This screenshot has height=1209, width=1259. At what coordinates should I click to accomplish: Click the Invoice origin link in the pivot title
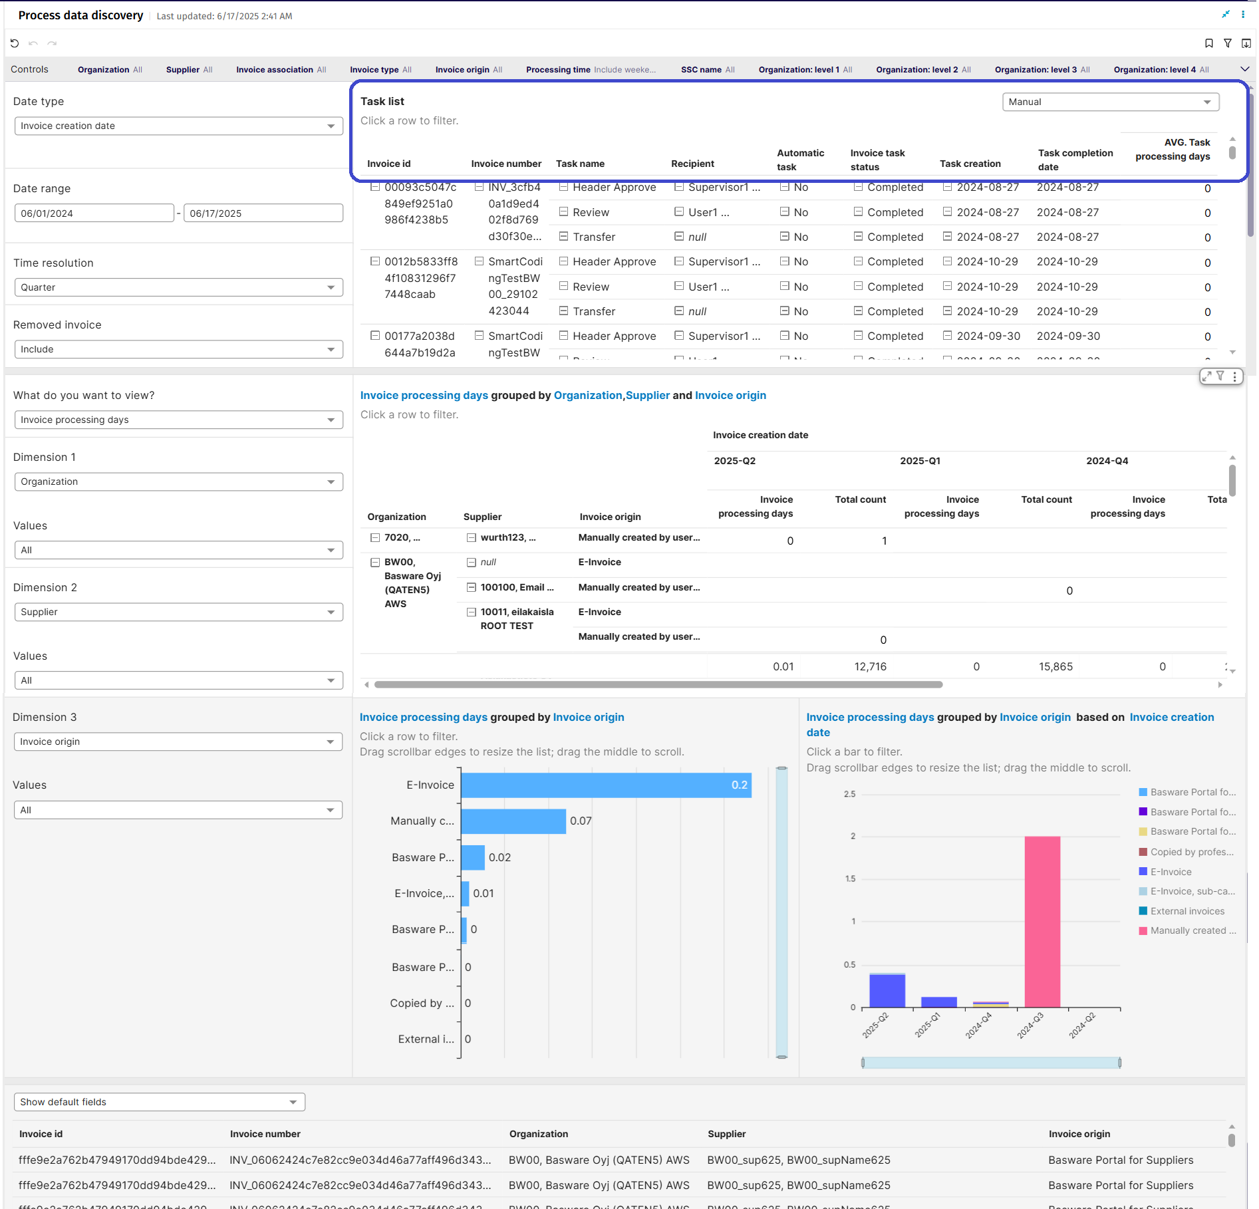730,395
